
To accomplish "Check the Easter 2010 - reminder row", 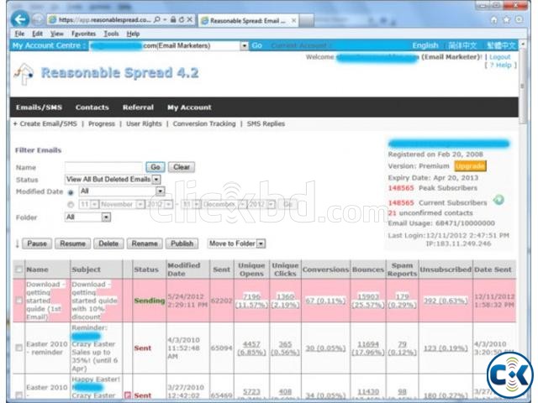I will pos(18,348).
